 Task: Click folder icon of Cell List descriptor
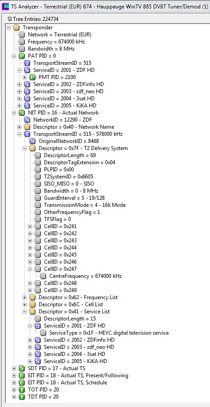[x=32, y=304]
